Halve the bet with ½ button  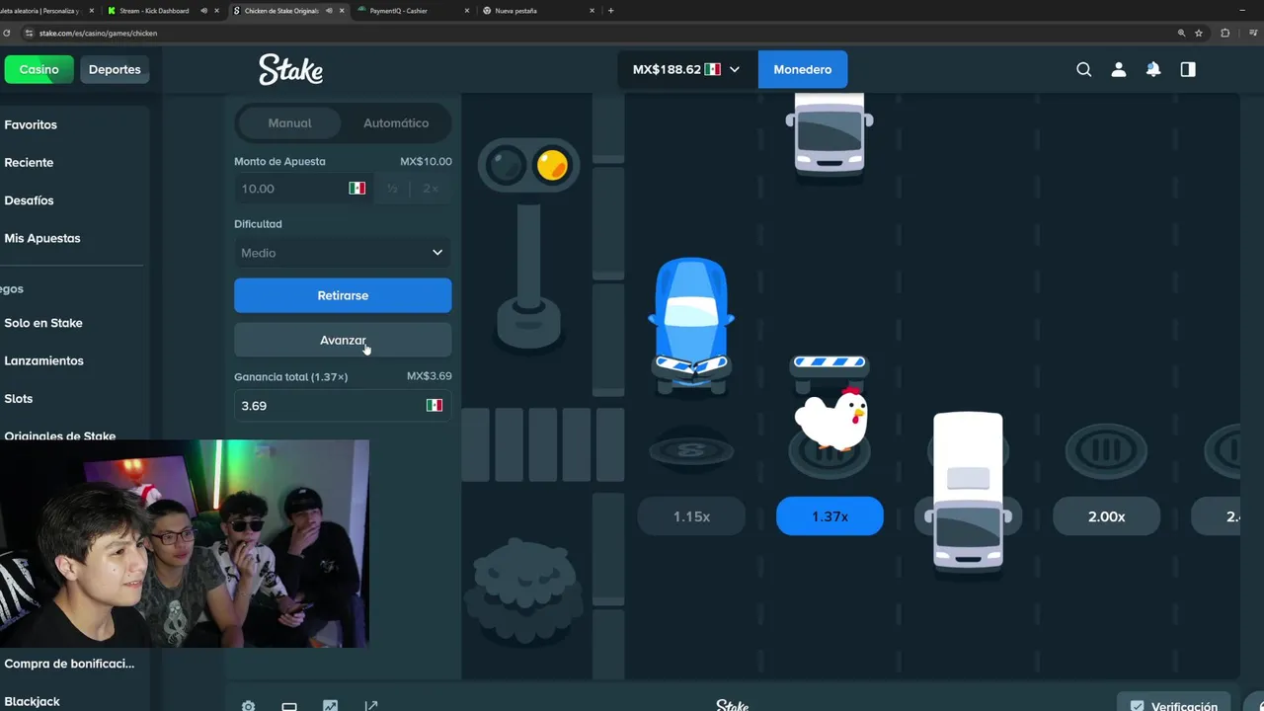point(392,188)
